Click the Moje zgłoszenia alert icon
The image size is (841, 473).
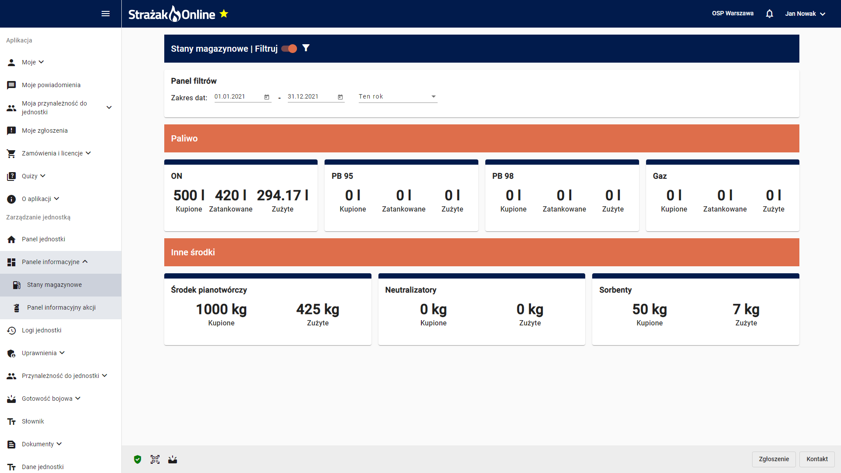tap(11, 131)
